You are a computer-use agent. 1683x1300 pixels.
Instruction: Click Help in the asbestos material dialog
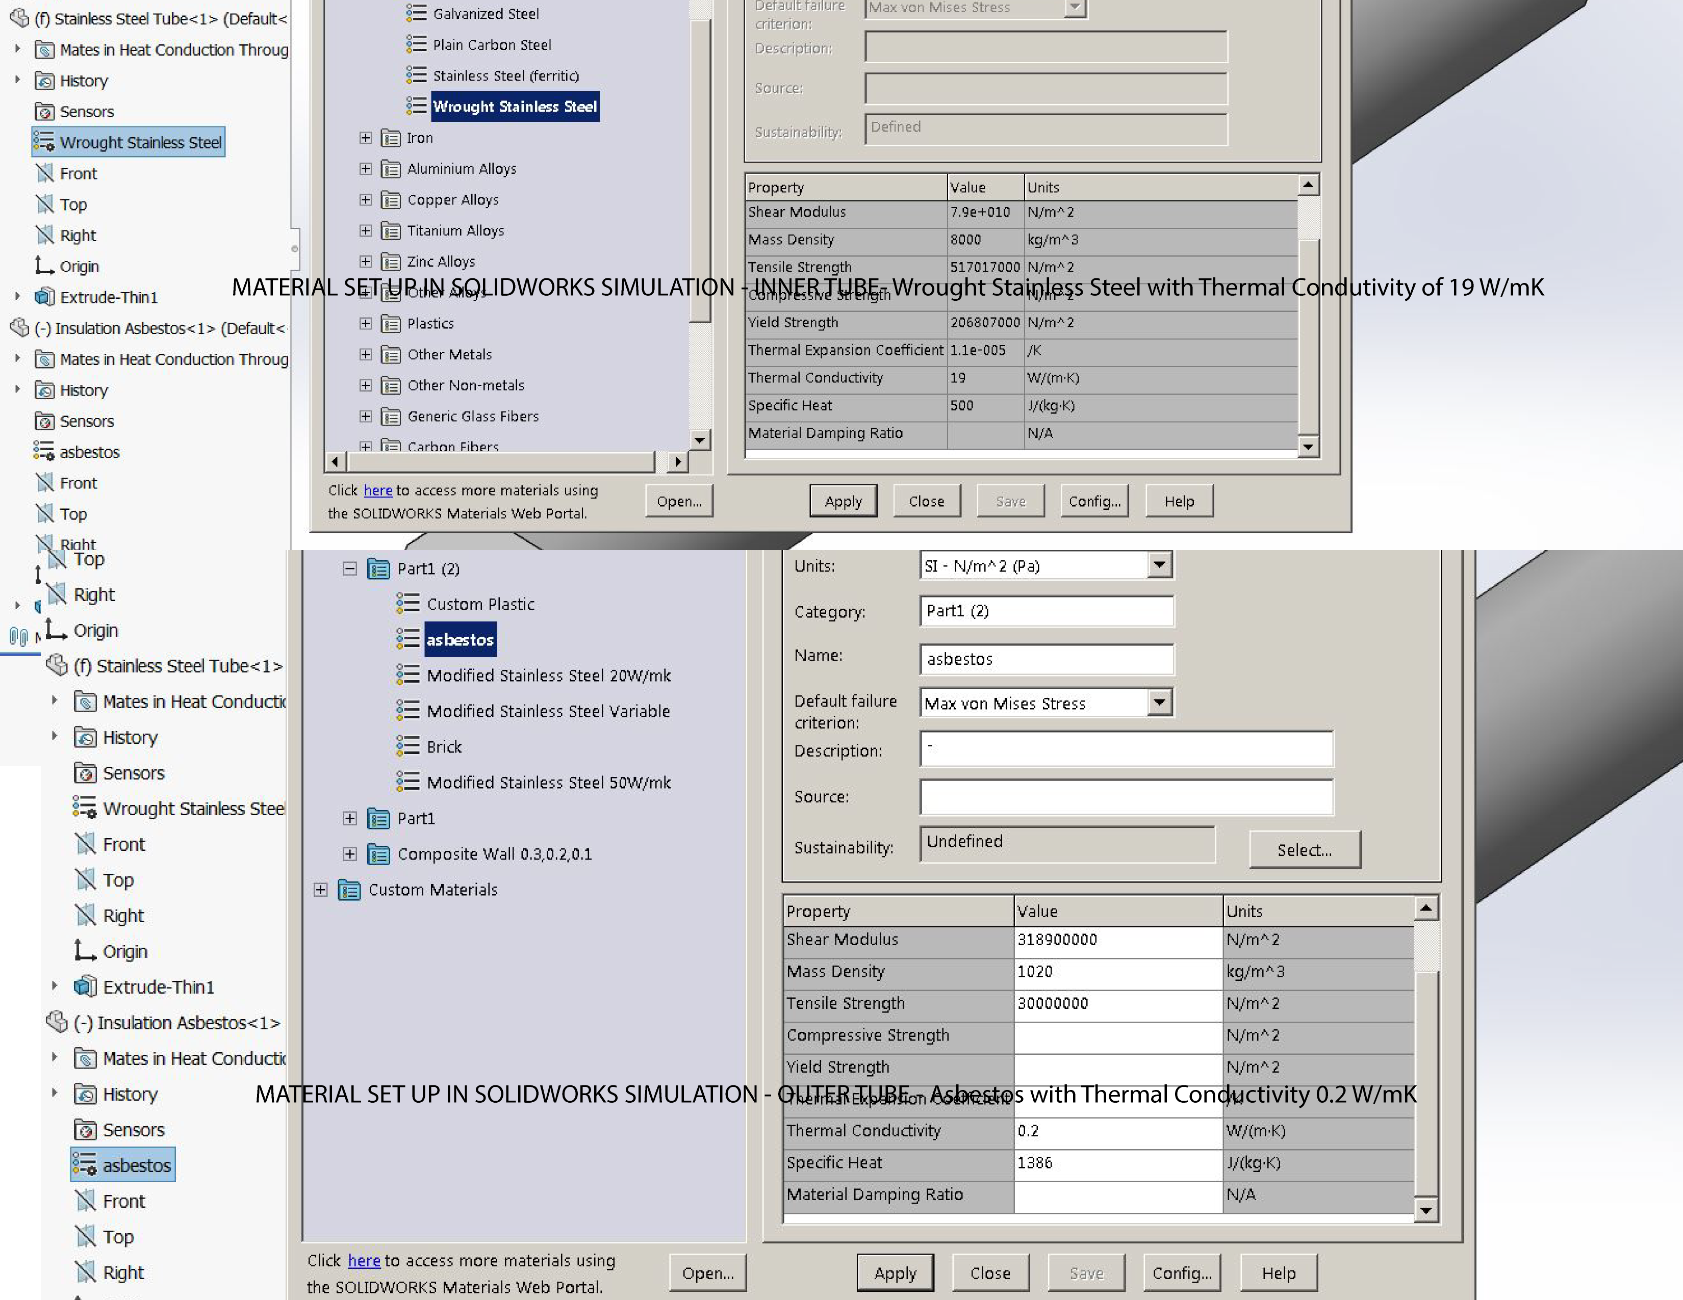pos(1279,1273)
